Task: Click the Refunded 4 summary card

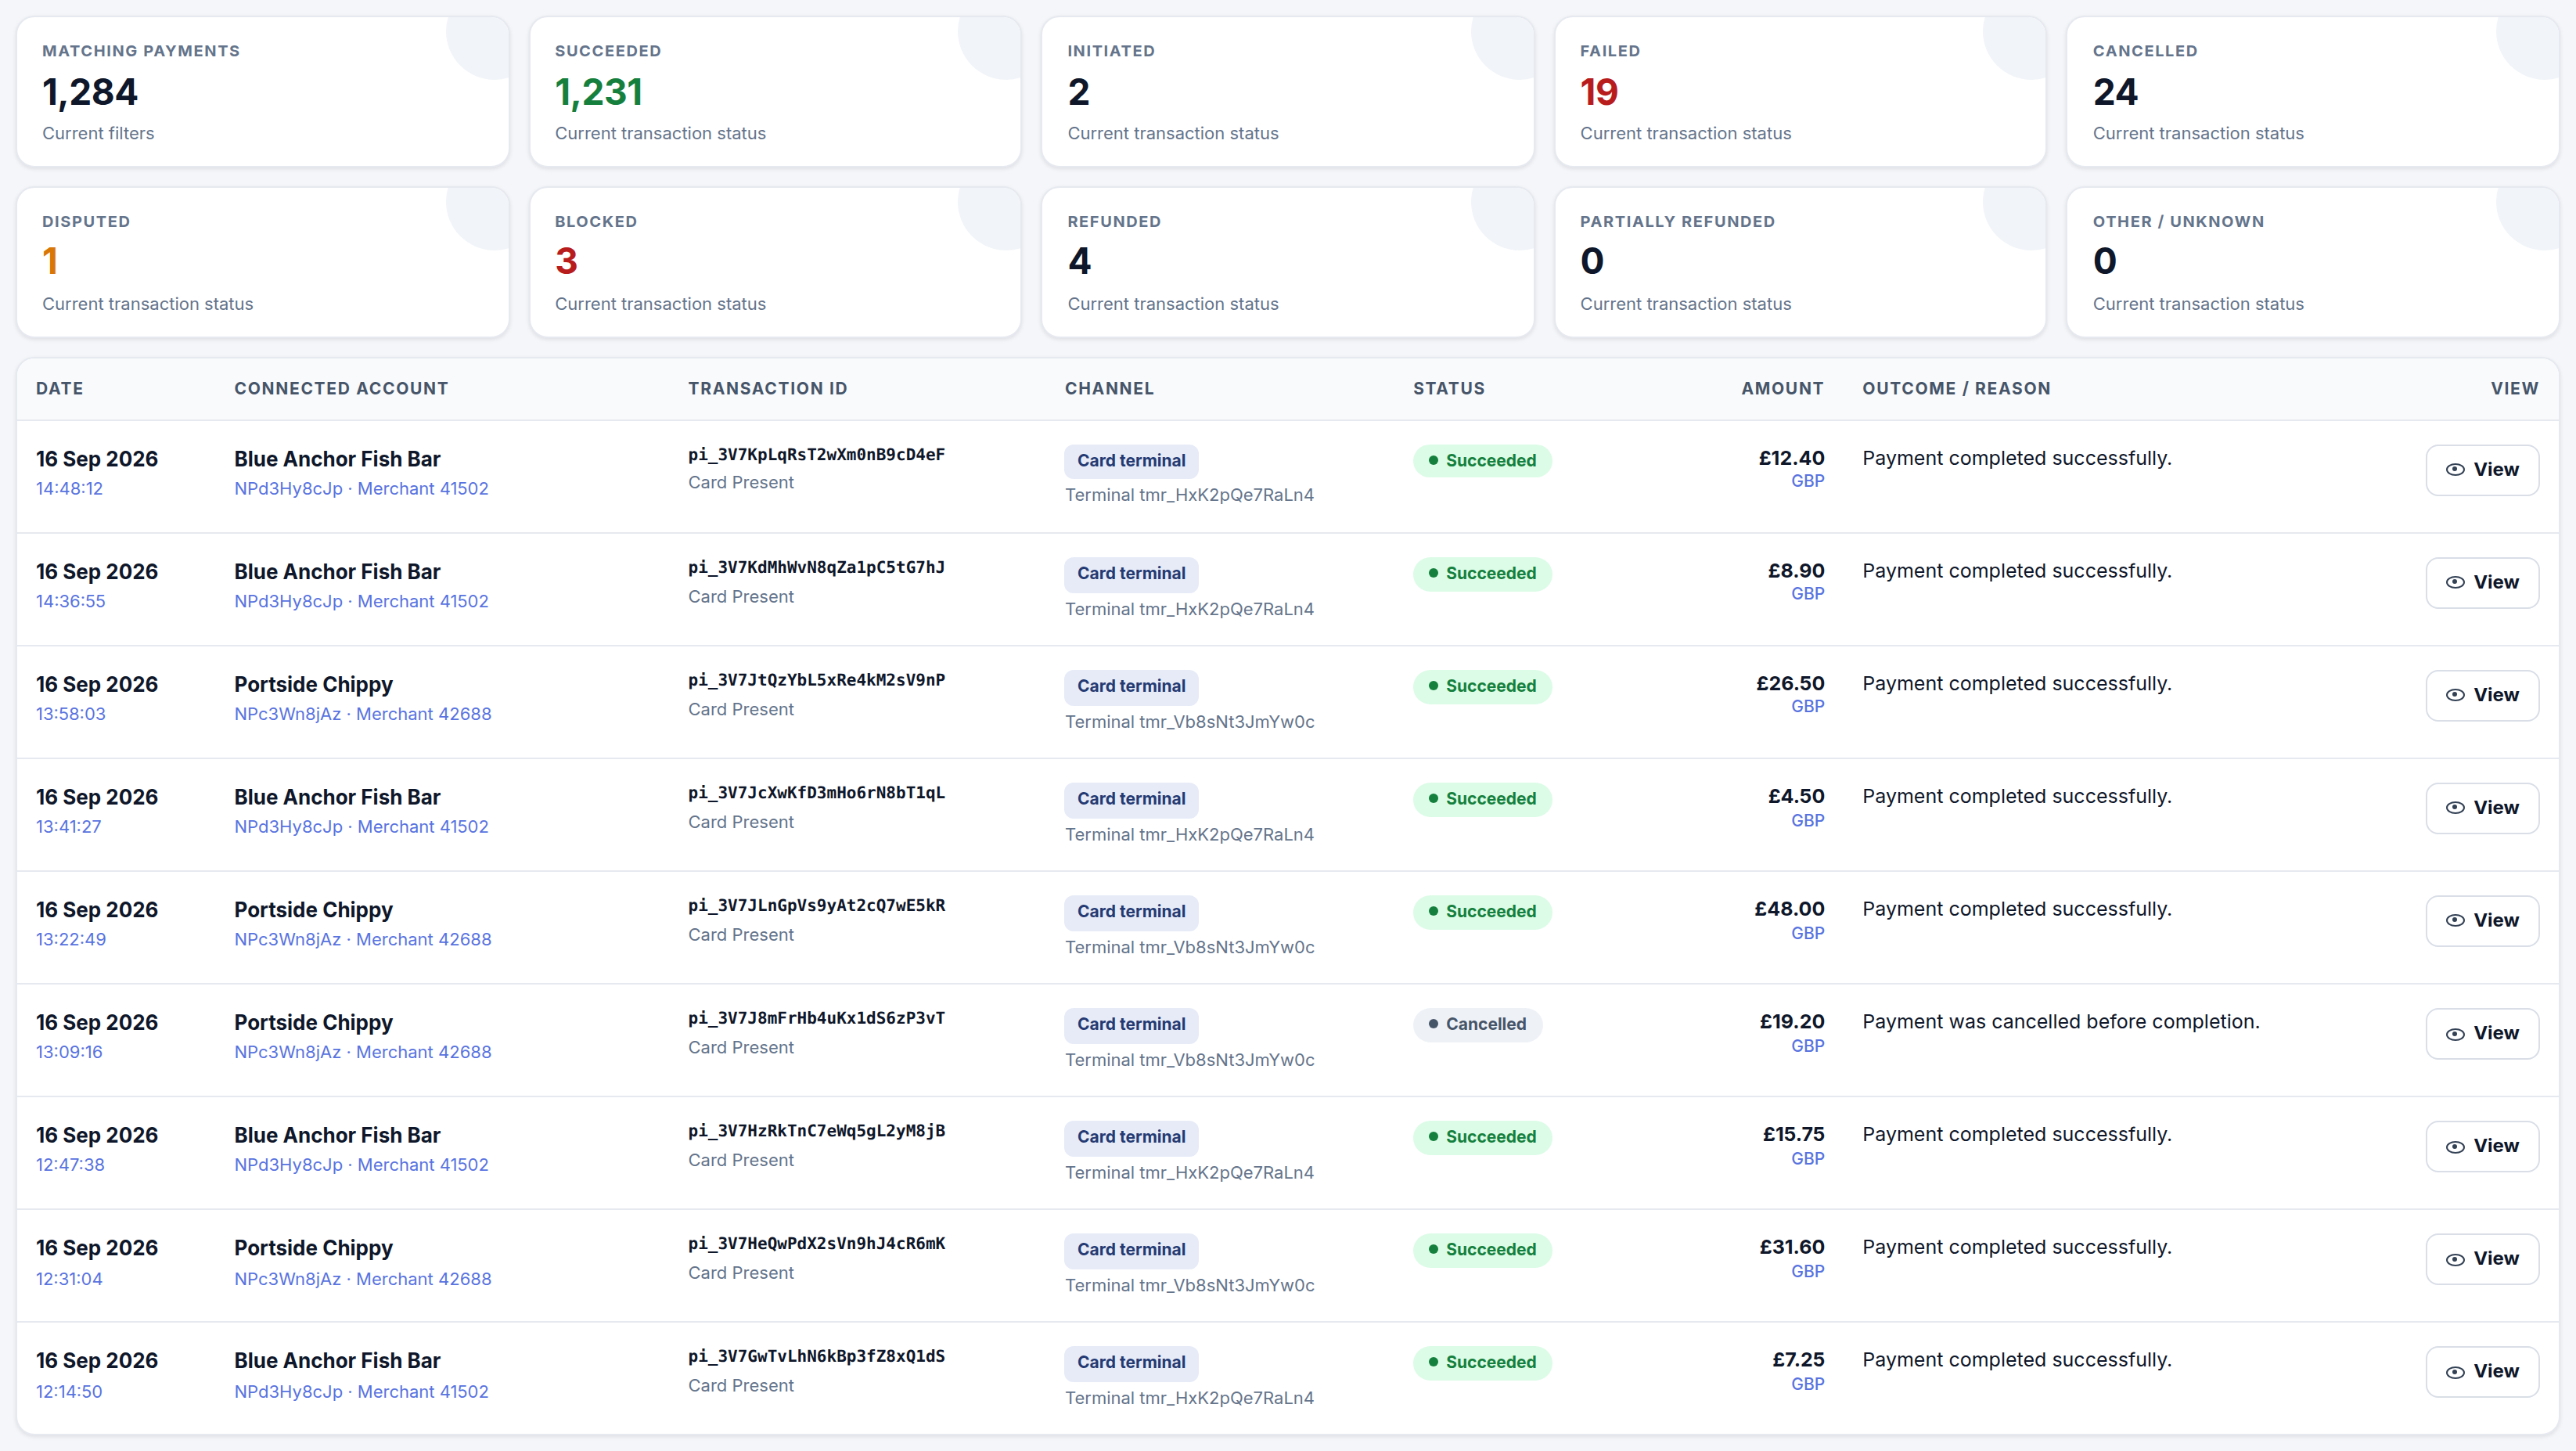Action: click(x=1288, y=262)
